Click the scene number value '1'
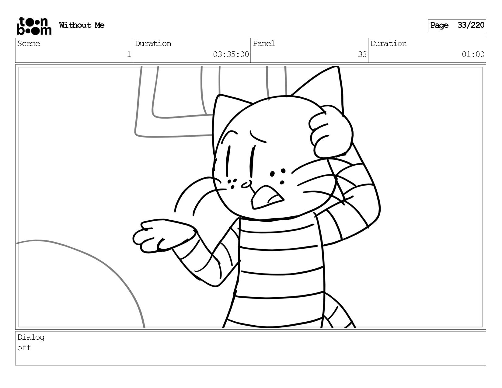 coord(129,54)
